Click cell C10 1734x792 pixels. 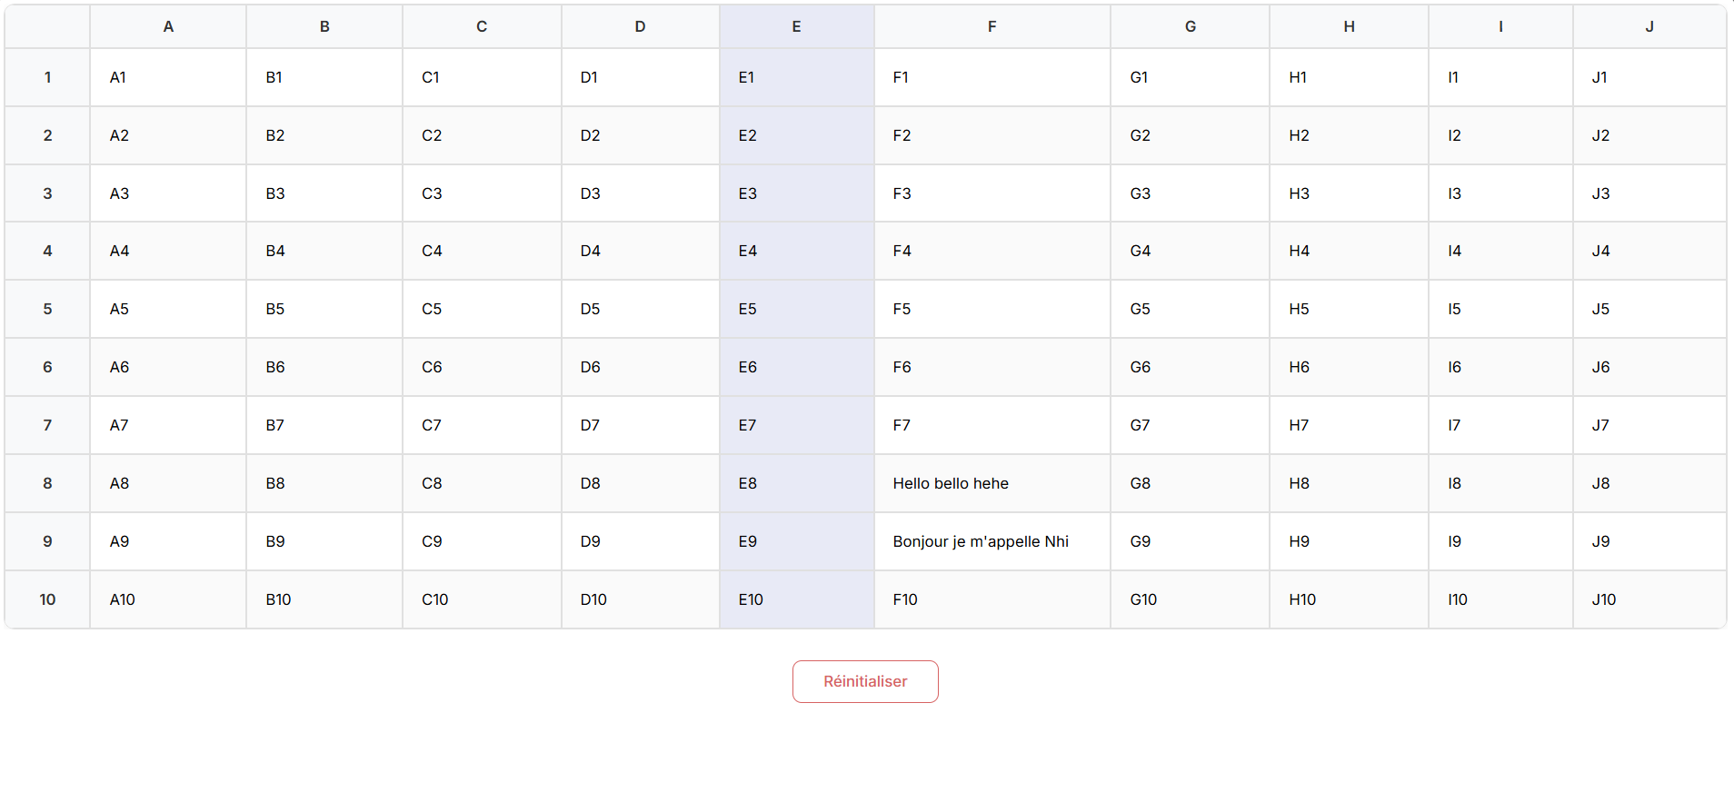(482, 599)
